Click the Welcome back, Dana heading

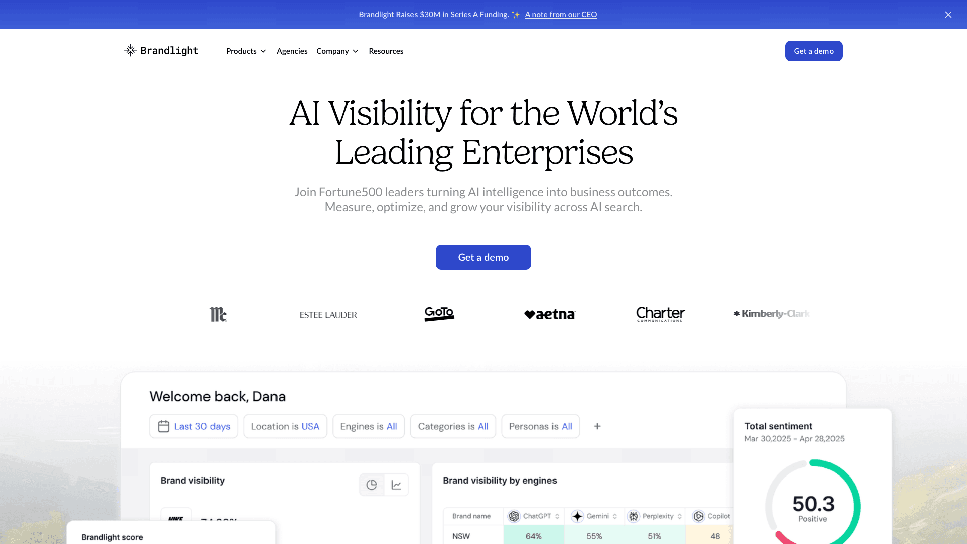coord(217,397)
